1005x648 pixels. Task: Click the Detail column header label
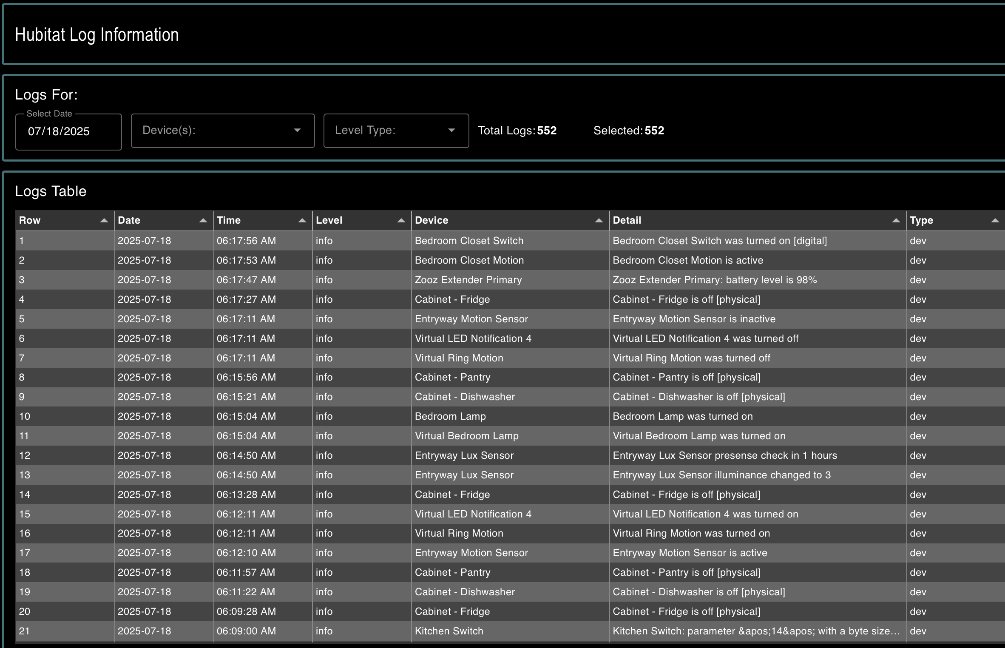(627, 220)
